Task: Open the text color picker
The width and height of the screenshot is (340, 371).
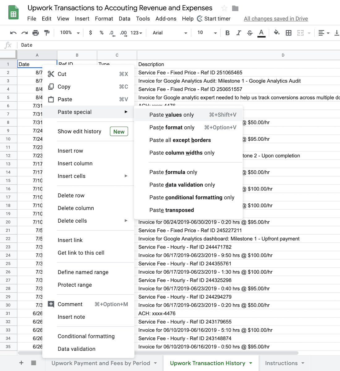Action: pyautogui.click(x=261, y=33)
